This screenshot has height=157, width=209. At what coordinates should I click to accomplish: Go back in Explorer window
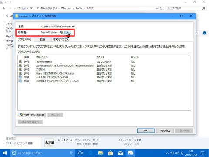click(4, 8)
